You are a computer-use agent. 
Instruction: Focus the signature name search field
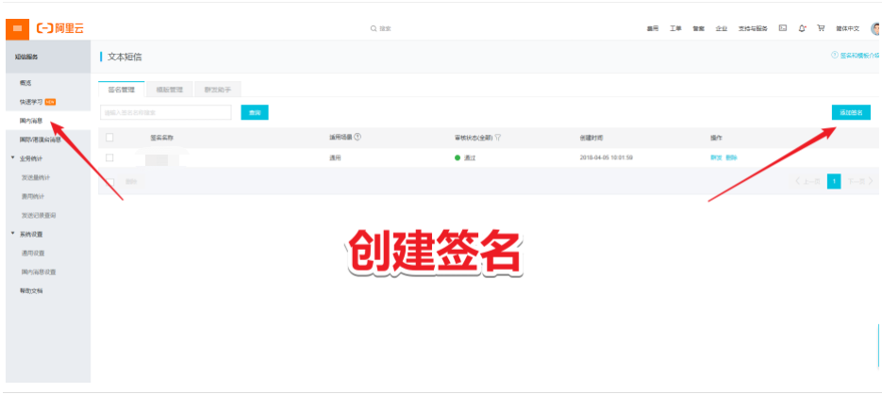(x=166, y=112)
